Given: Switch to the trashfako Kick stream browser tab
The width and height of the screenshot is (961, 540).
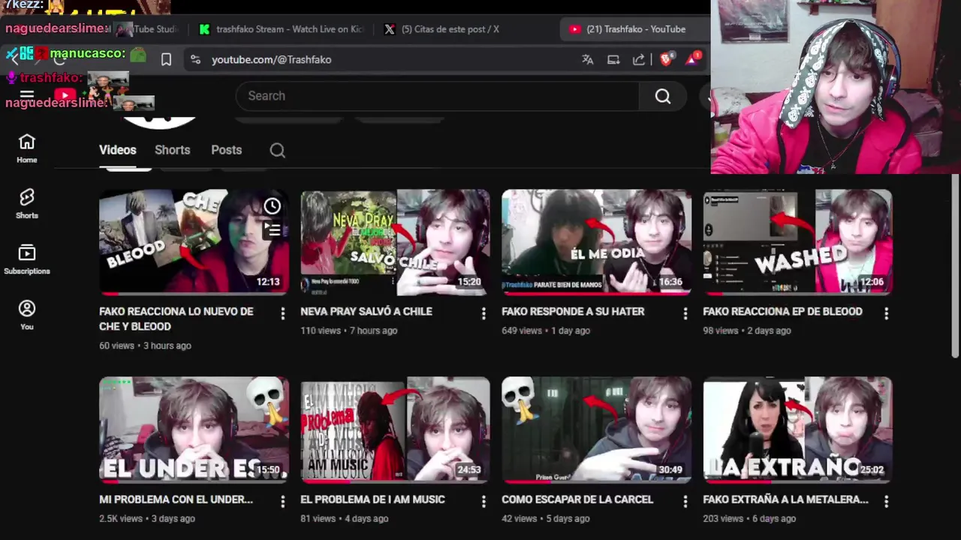Looking at the screenshot, I should 282,29.
